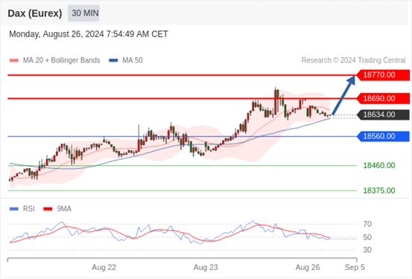
Task: Click the 9MA legend label
Action: (x=64, y=209)
